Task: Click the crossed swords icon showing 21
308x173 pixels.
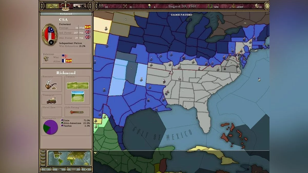Action: pos(125,6)
